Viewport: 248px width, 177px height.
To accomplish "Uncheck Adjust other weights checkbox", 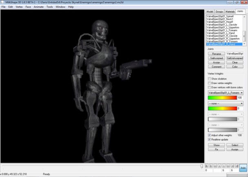I will (x=210, y=135).
